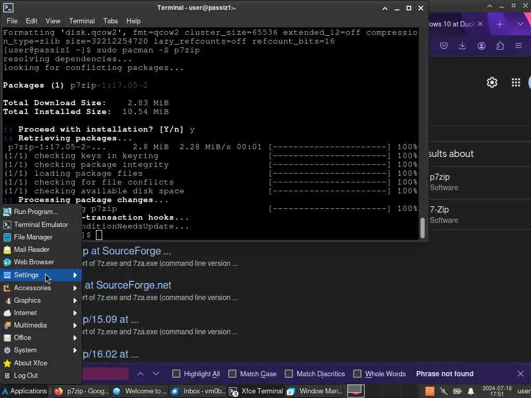
Task: Expand the Office submenu
Action: [40, 338]
